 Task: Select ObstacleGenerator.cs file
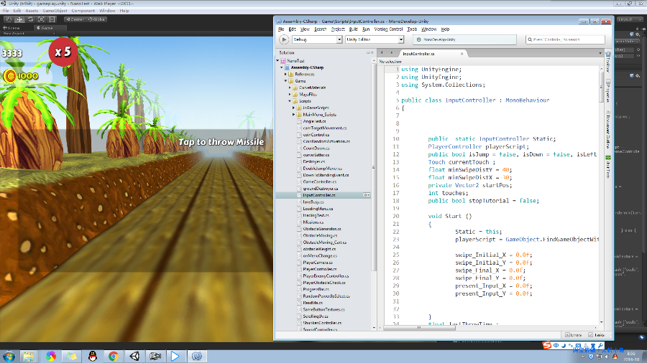pyautogui.click(x=322, y=229)
